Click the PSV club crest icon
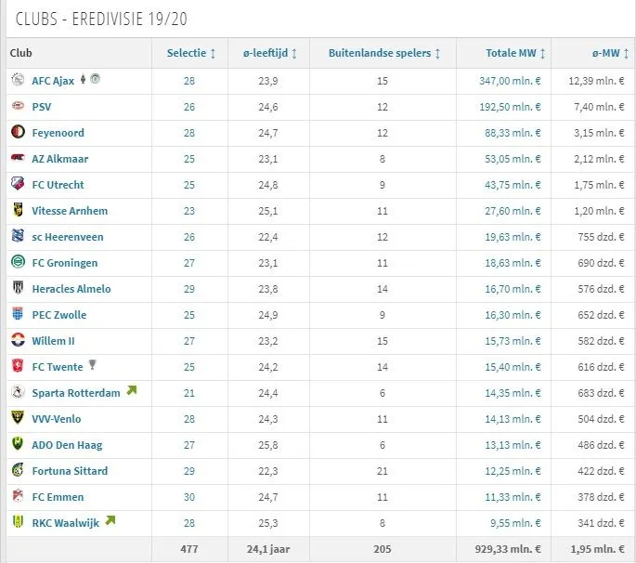Image resolution: width=636 pixels, height=563 pixels. 17,107
